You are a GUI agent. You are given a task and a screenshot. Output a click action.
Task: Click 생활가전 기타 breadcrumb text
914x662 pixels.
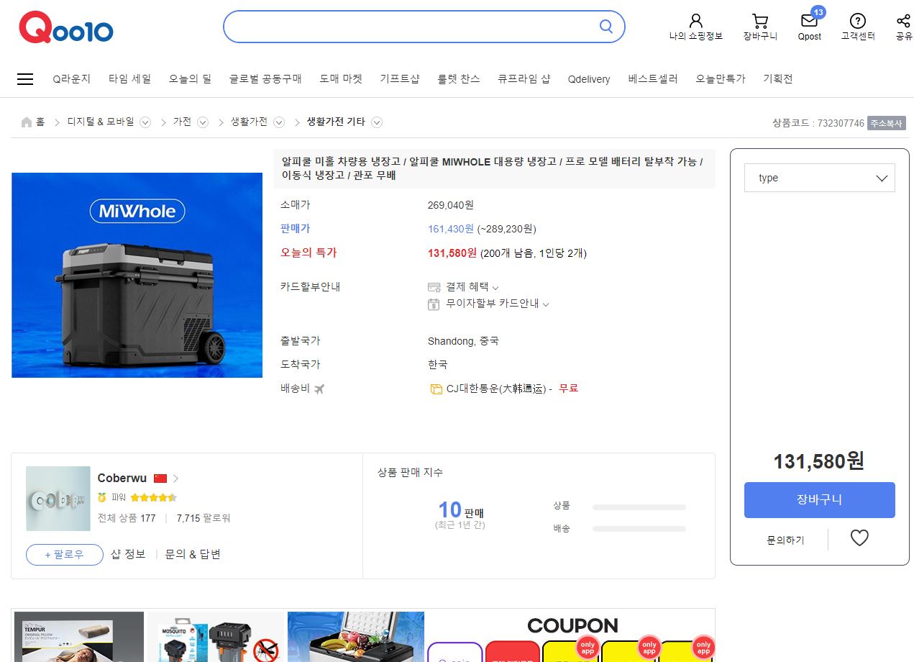coord(336,122)
